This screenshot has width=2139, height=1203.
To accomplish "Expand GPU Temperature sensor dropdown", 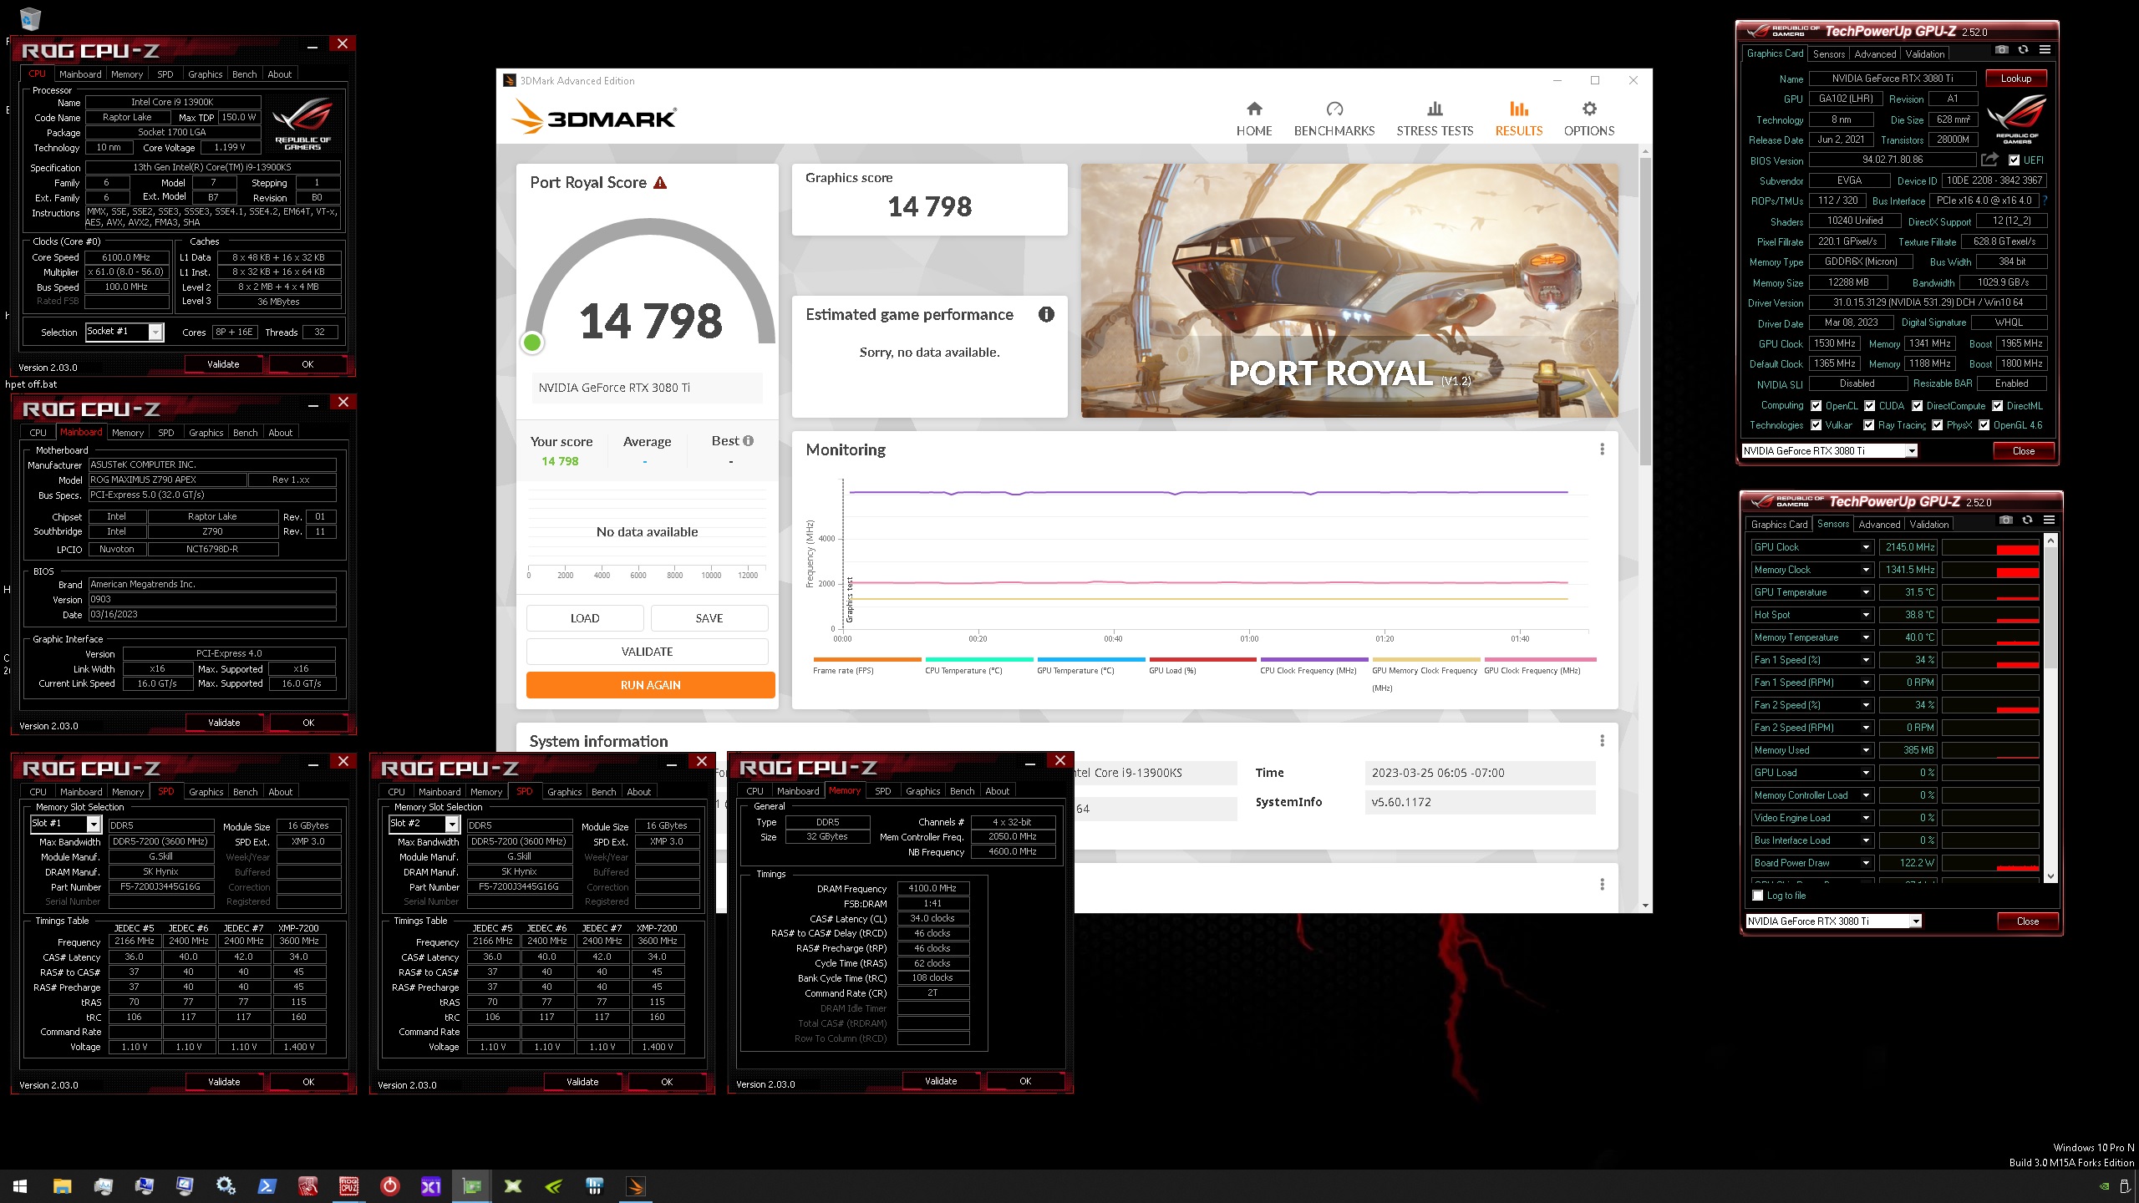I will 1866,592.
